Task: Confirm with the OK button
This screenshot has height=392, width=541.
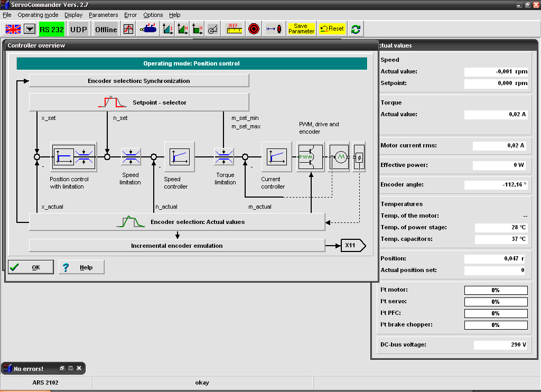Action: coord(31,267)
